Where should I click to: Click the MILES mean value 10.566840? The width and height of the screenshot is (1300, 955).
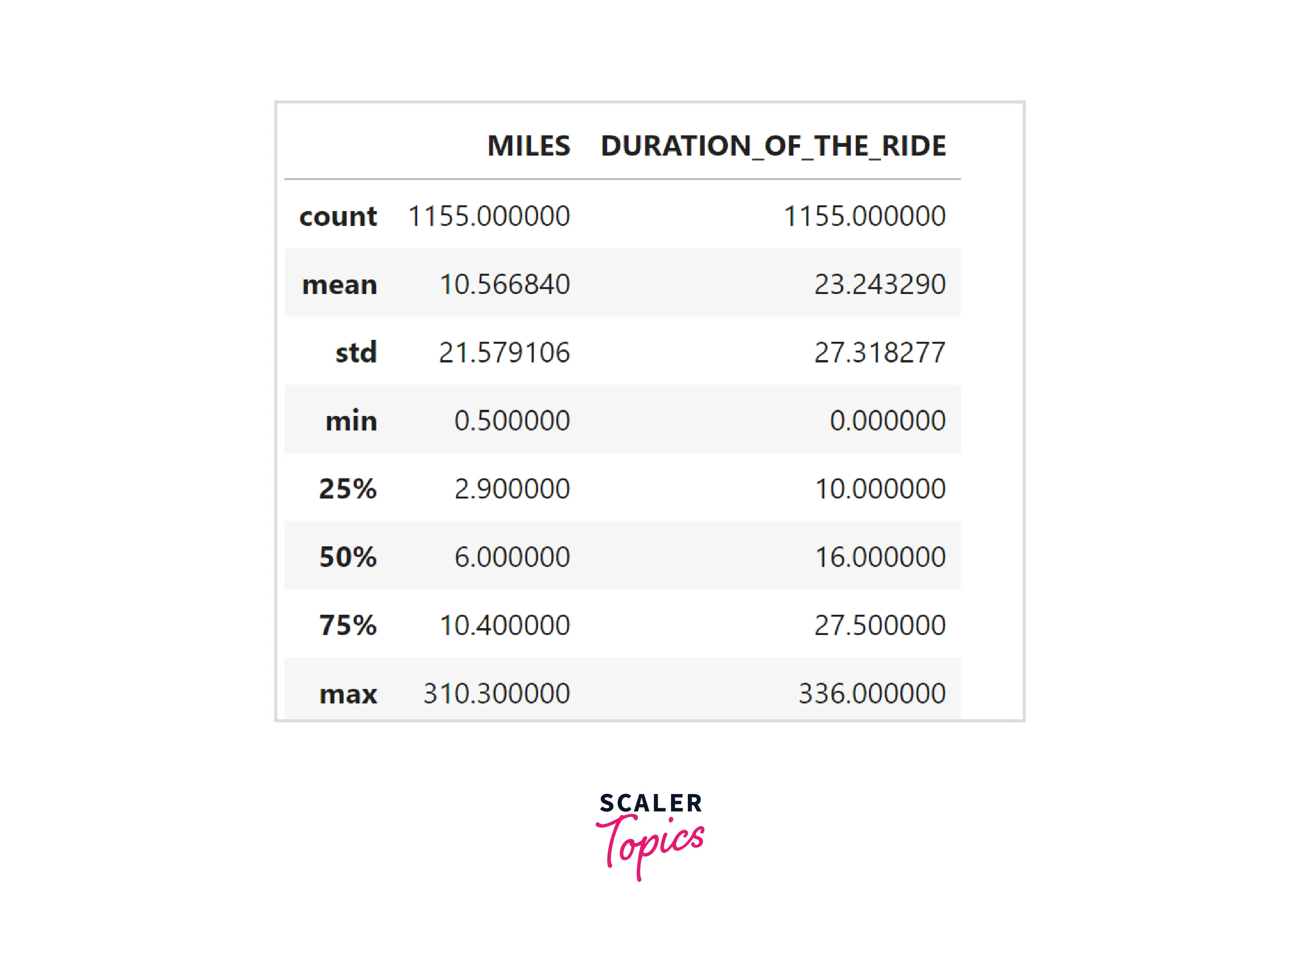(505, 284)
